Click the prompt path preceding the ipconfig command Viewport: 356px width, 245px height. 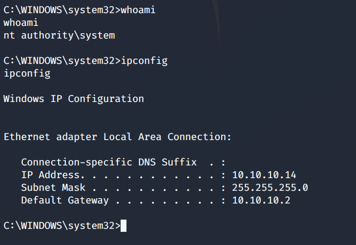(59, 61)
